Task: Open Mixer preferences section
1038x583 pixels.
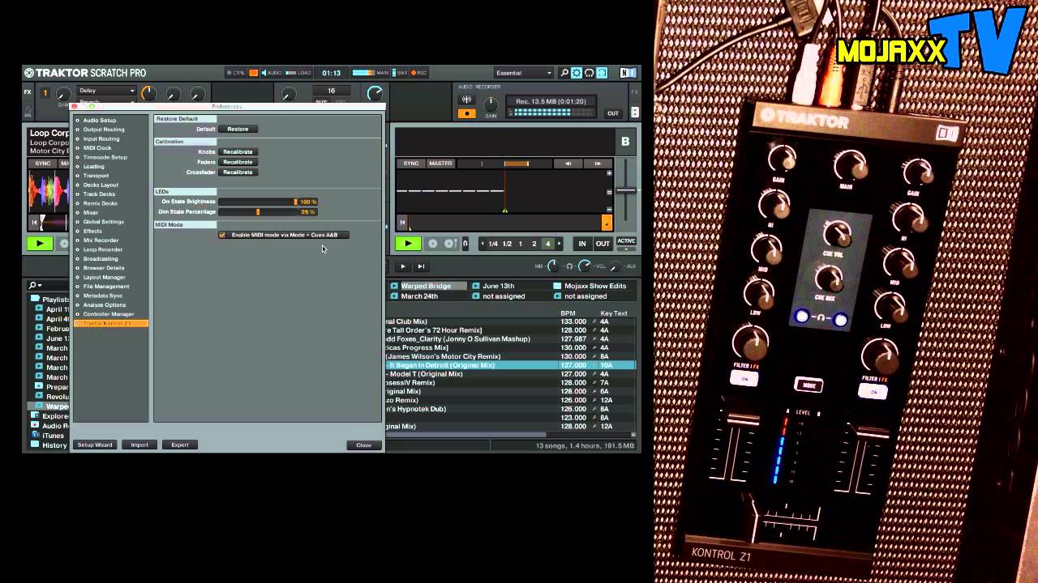Action: 90,213
